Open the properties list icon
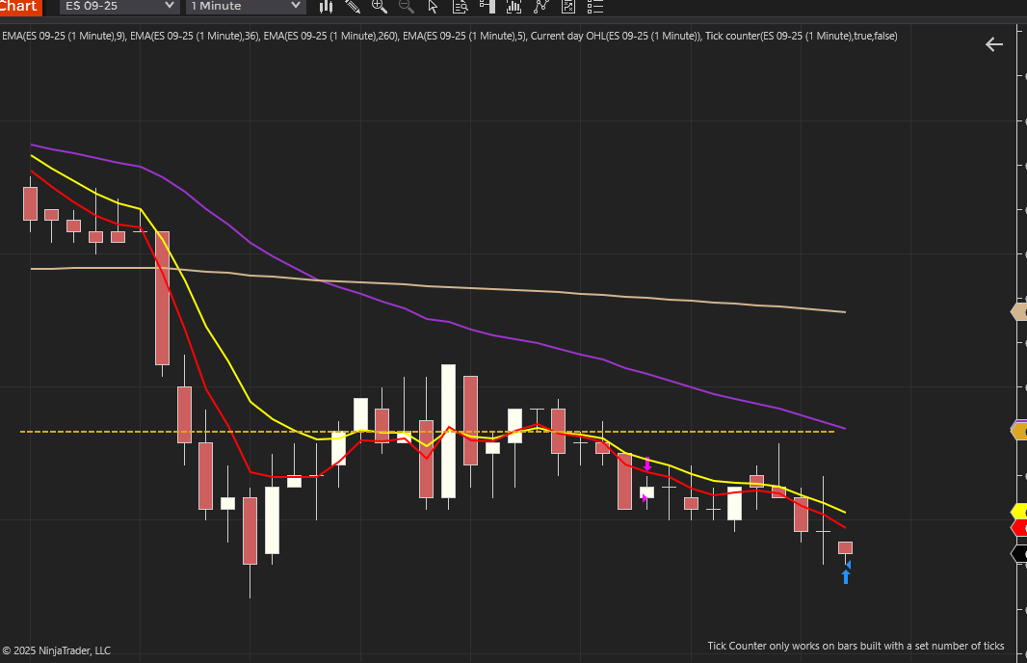1027x663 pixels. pyautogui.click(x=594, y=7)
